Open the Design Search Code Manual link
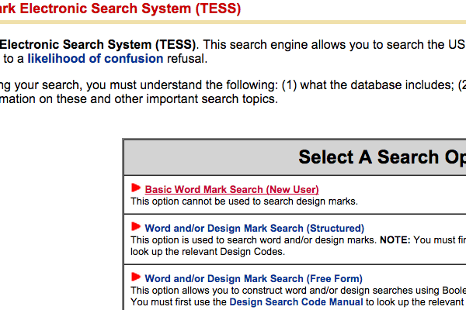The height and width of the screenshot is (310, 466). click(x=297, y=301)
